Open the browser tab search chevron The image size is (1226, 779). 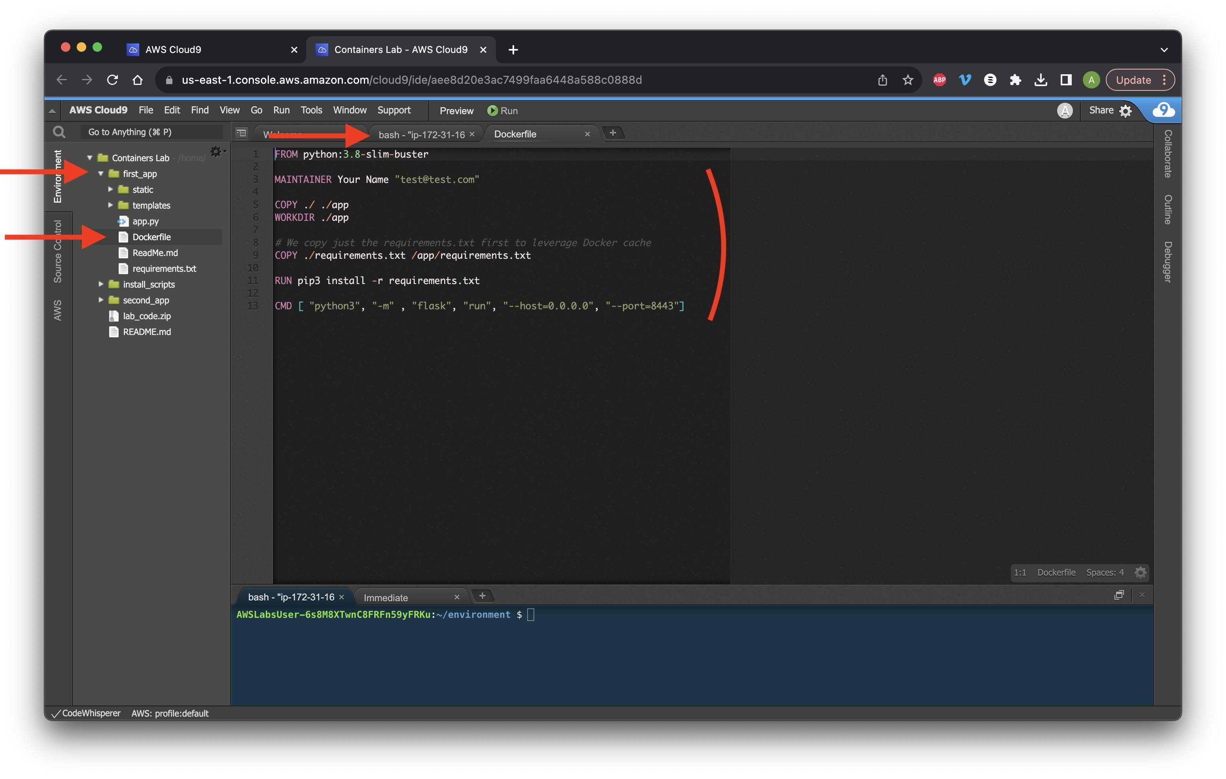tap(1164, 50)
